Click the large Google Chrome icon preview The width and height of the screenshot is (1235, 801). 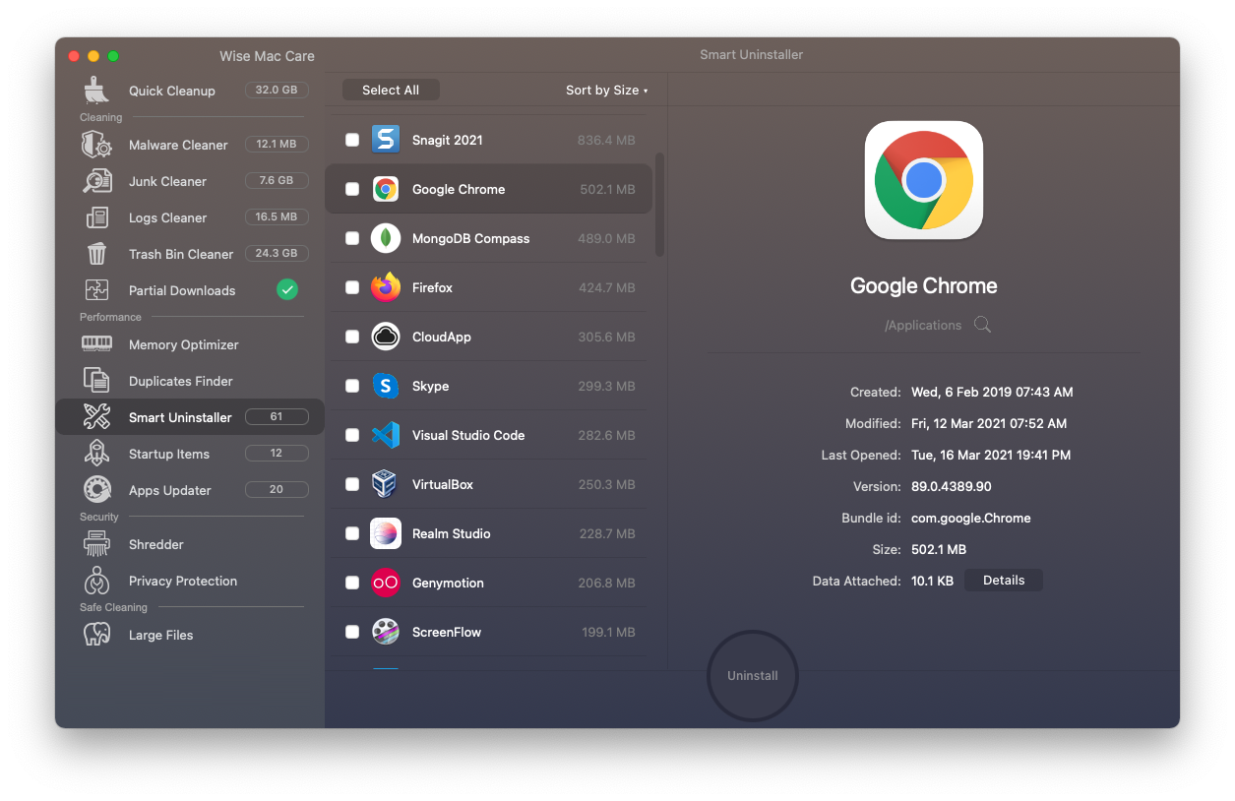coord(924,180)
